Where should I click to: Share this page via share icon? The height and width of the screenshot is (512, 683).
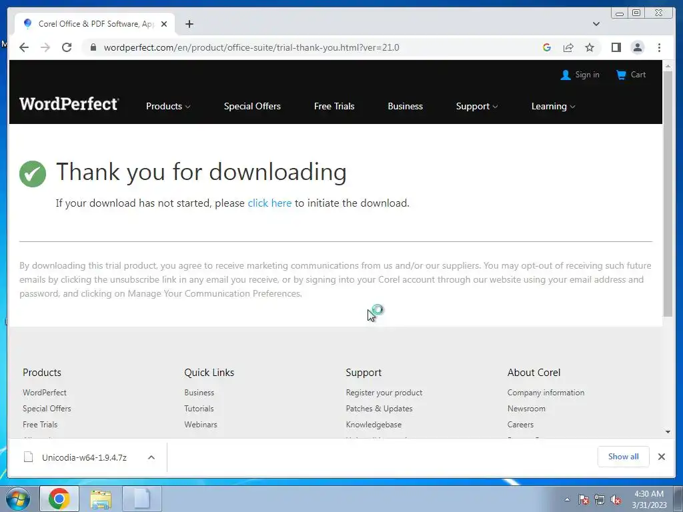[x=568, y=47]
